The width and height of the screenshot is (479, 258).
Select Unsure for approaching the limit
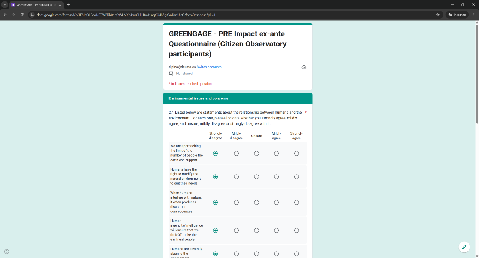[x=257, y=153]
